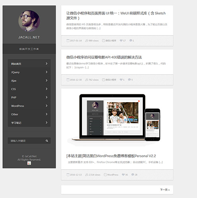
Task: Click the statistics badge icon in sidebar footer
Action: click(x=29, y=163)
